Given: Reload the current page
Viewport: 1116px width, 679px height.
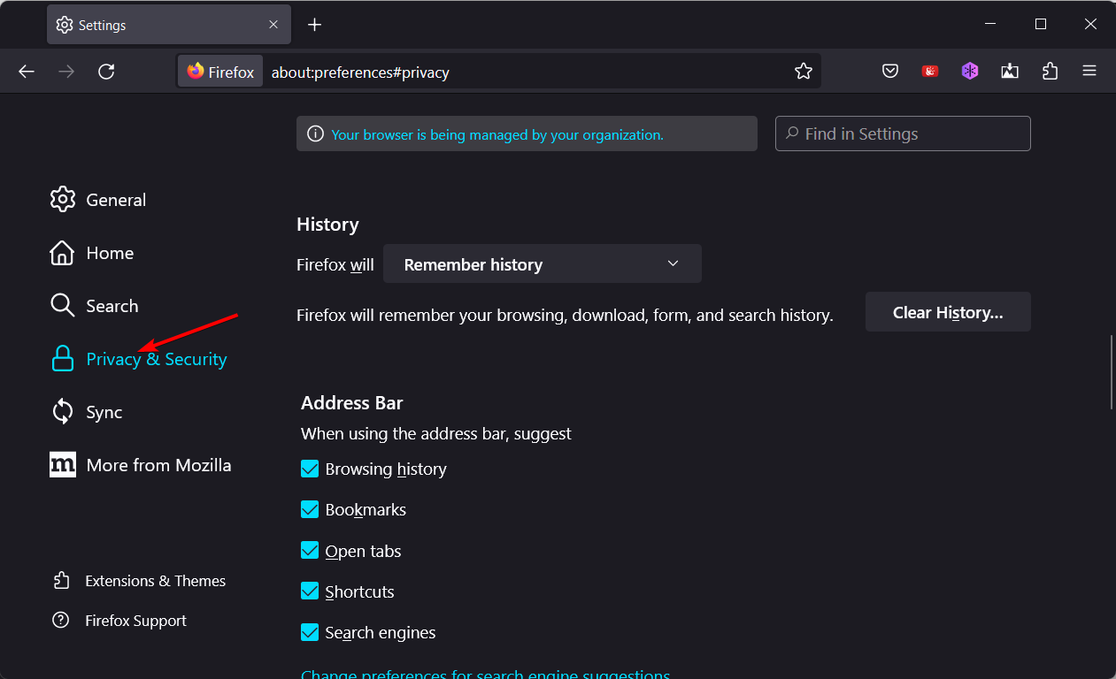Looking at the screenshot, I should click(106, 72).
